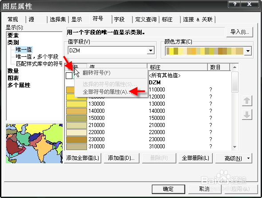Image resolution: width=262 pixels, height=198 pixels.
Task: Click the 数目 column header
Action: pyautogui.click(x=219, y=67)
